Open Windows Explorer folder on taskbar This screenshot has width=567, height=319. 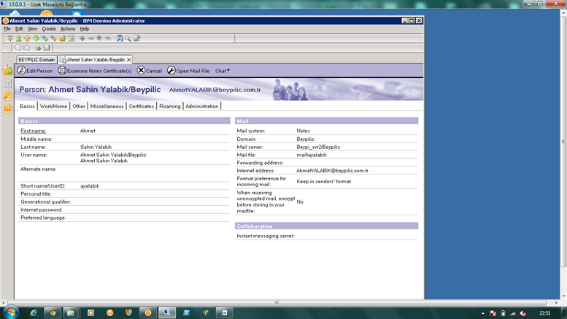pyautogui.click(x=71, y=313)
